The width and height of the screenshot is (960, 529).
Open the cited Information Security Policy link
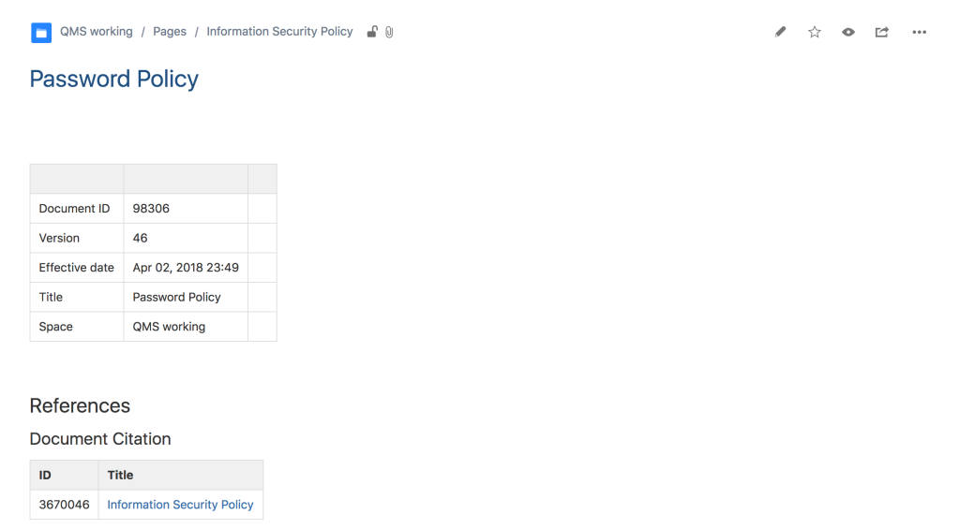click(180, 505)
